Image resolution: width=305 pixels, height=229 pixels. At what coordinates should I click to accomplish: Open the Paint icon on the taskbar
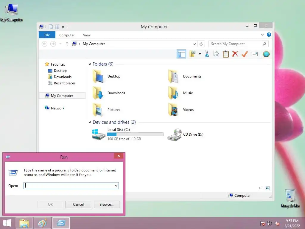[42, 223]
